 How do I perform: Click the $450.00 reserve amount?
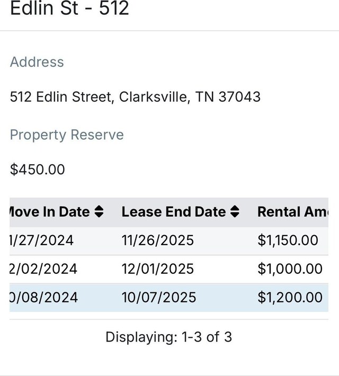38,169
